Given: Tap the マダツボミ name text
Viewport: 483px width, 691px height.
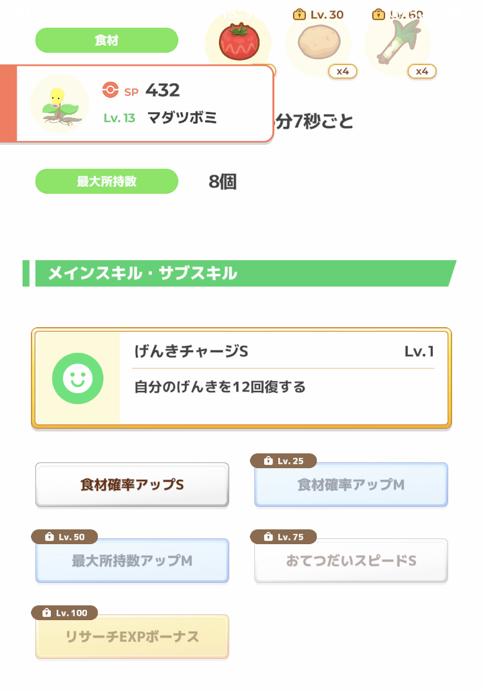Looking at the screenshot, I should pyautogui.click(x=182, y=118).
